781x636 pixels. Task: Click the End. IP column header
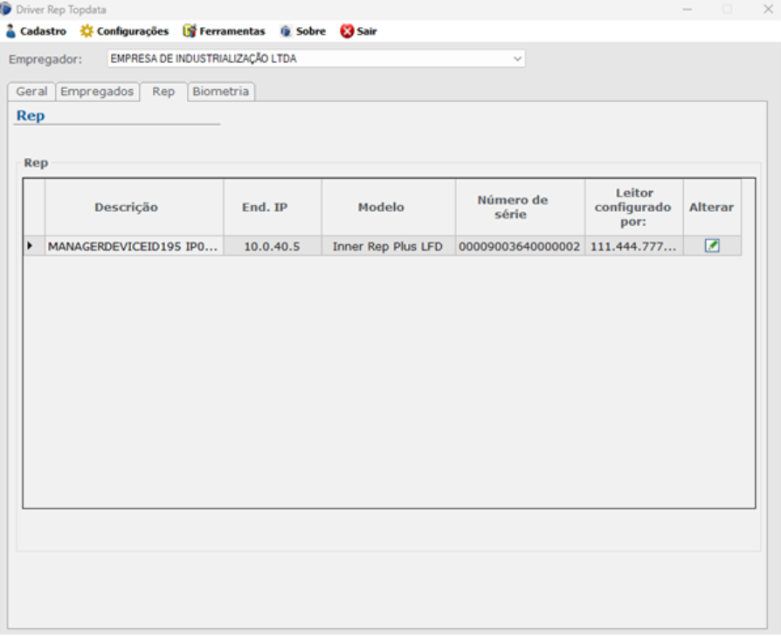272,208
